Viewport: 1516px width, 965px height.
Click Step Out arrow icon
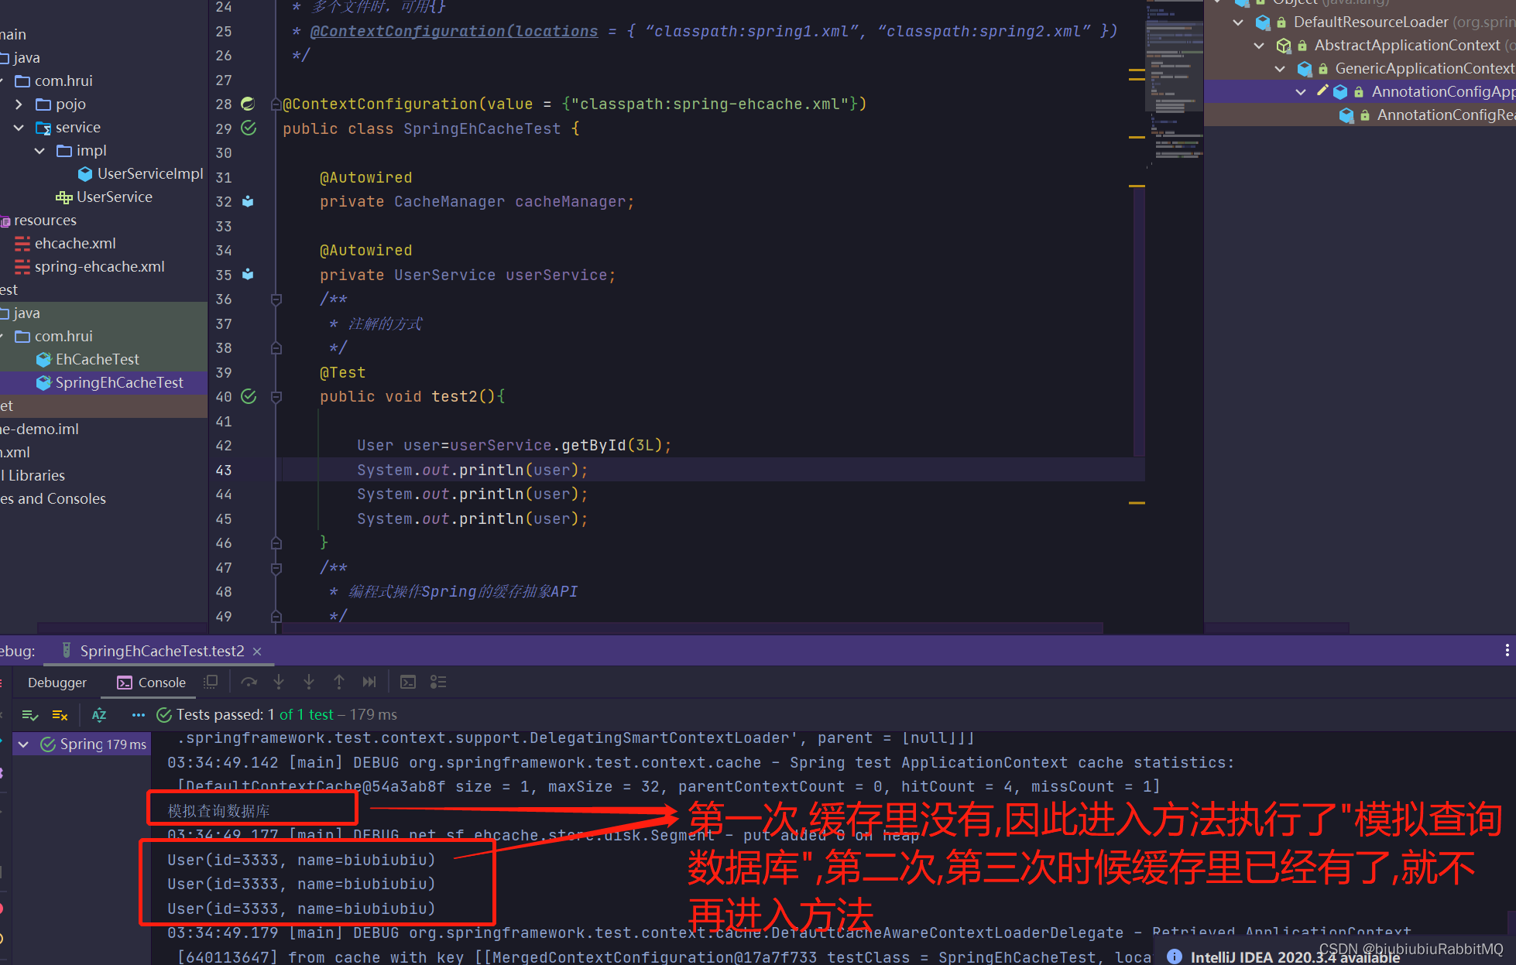(x=339, y=682)
